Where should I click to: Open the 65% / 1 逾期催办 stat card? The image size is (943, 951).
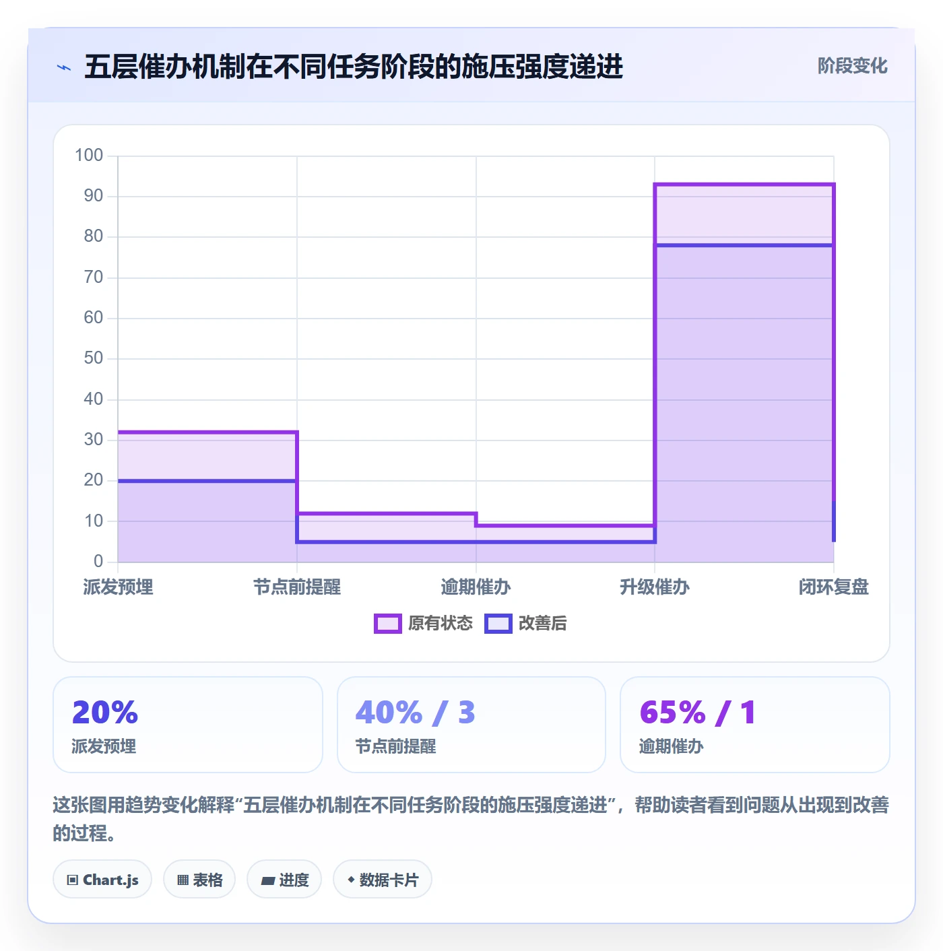point(755,725)
